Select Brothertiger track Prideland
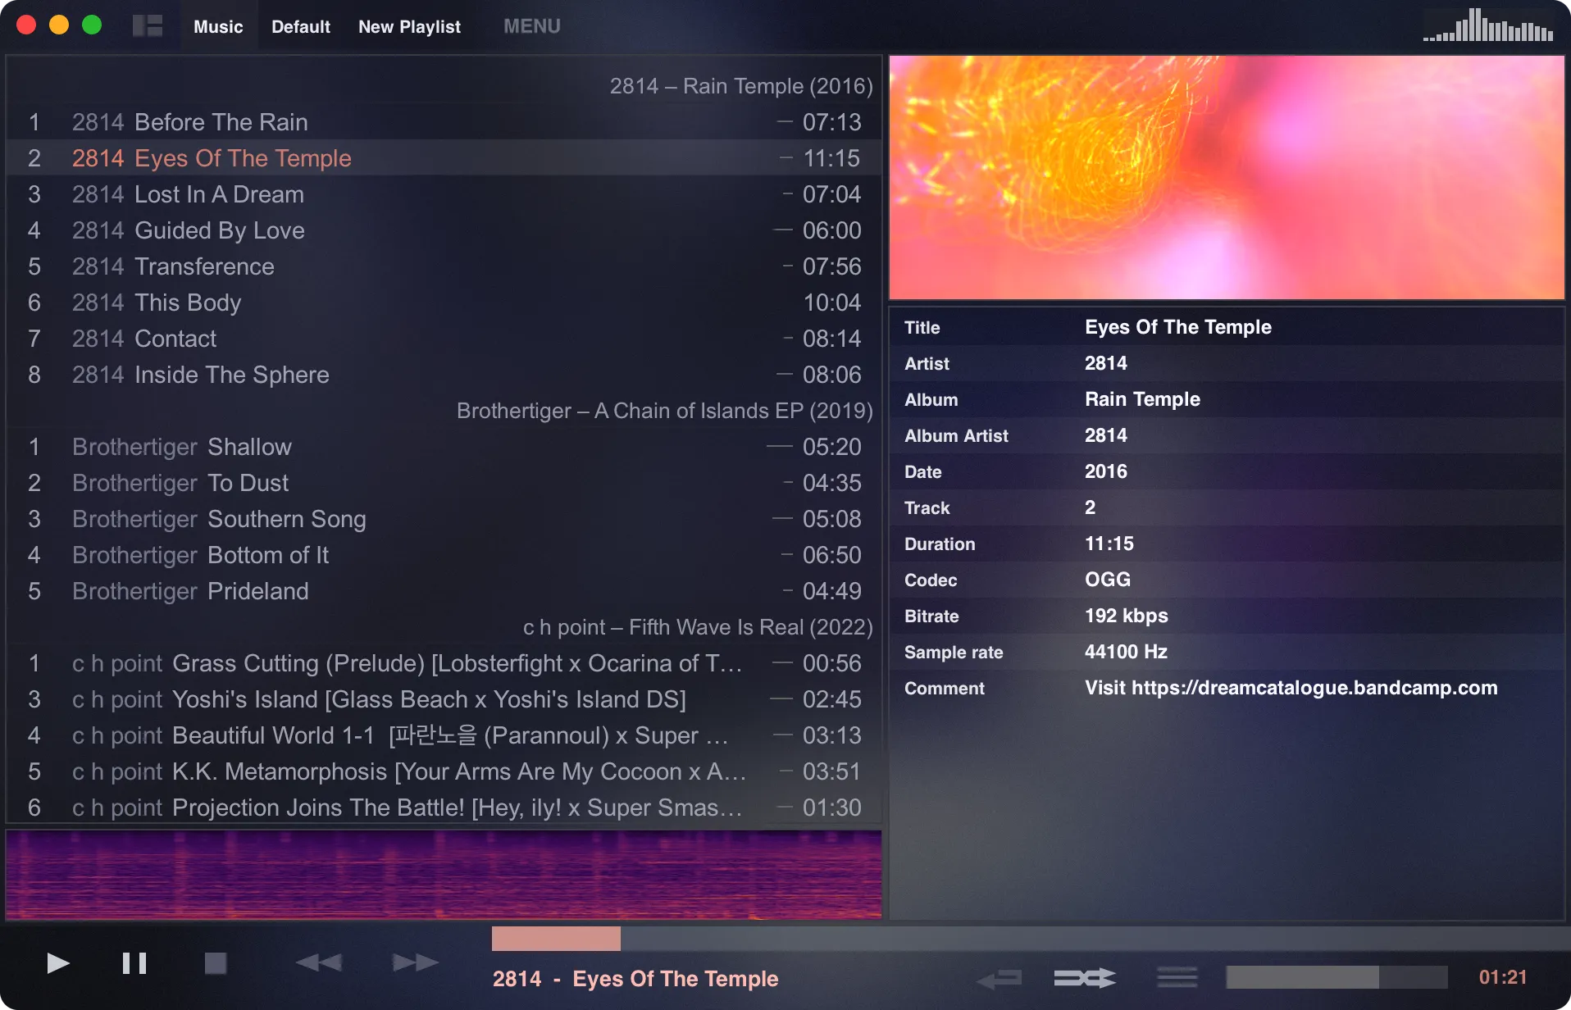 (x=444, y=591)
